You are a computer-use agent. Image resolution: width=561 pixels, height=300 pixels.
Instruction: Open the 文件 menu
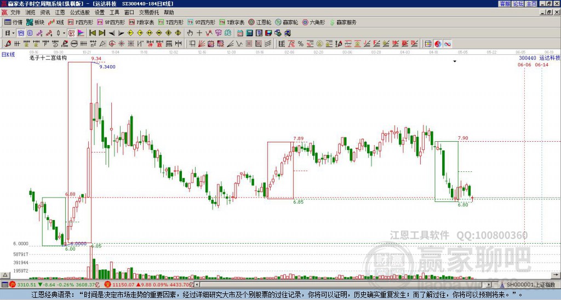(15, 13)
